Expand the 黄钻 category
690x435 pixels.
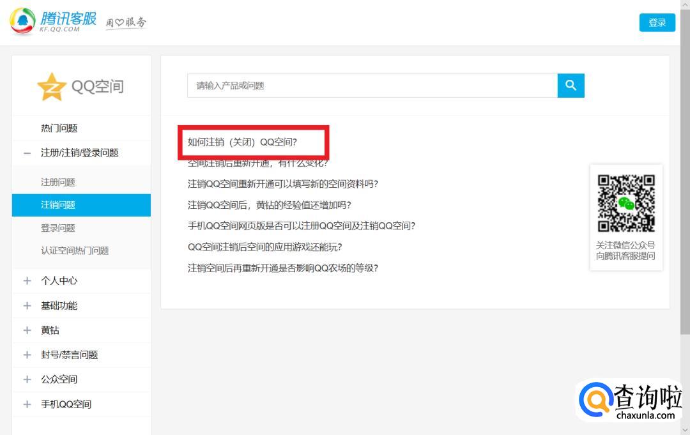[x=27, y=330]
